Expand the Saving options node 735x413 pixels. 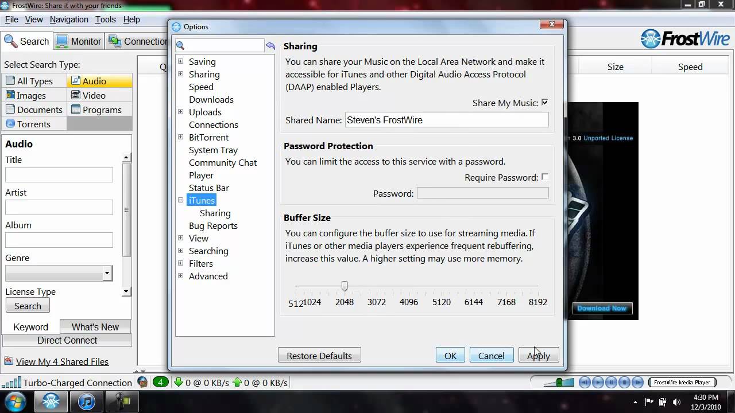(180, 61)
